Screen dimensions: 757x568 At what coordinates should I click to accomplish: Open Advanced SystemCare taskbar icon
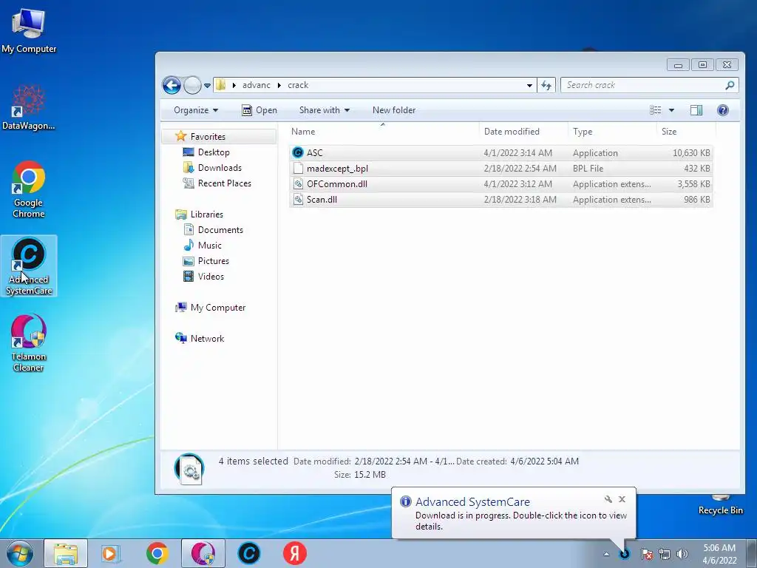click(249, 553)
